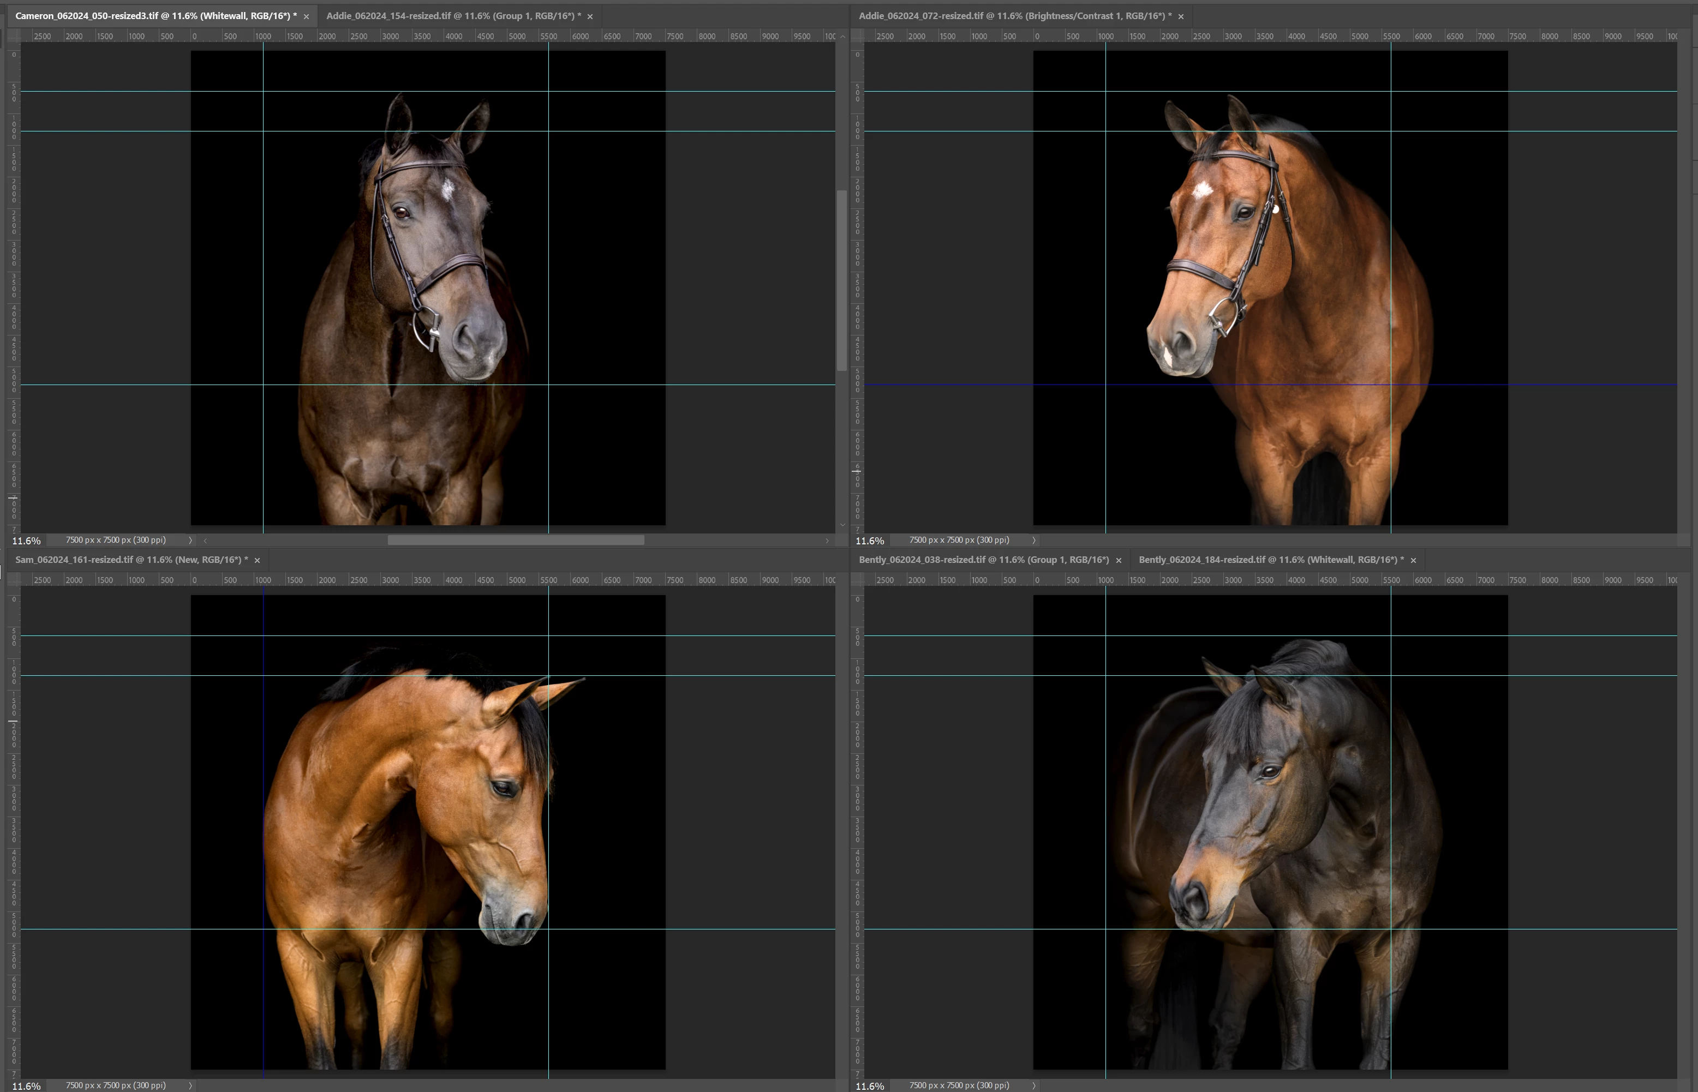The width and height of the screenshot is (1698, 1092).
Task: Close the Addie_062024_154-resized.tif tab
Action: point(589,16)
